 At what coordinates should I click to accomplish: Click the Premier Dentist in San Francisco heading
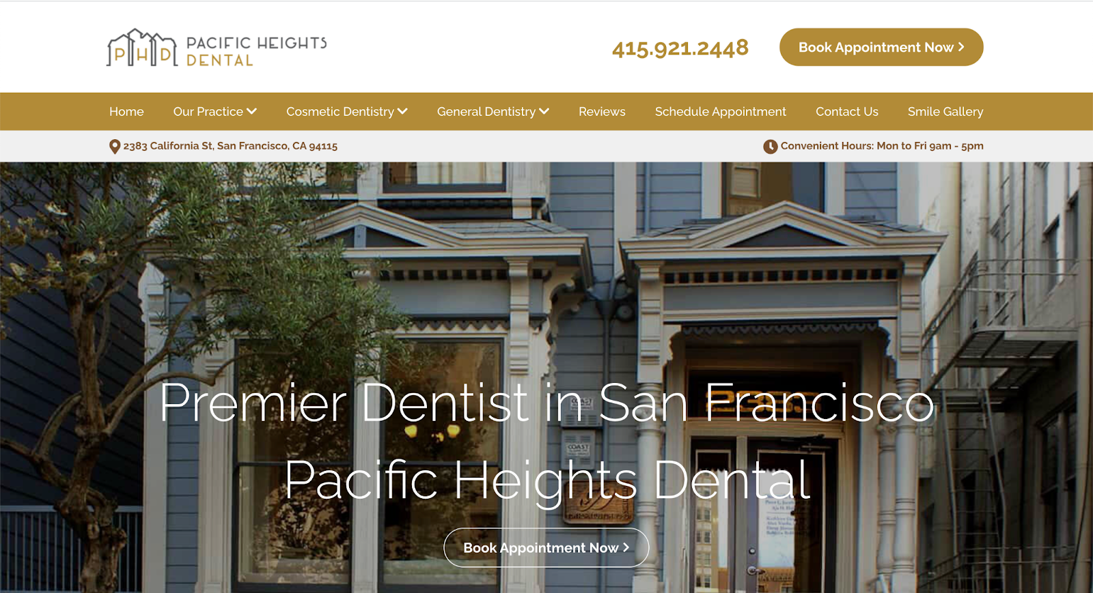coord(546,403)
